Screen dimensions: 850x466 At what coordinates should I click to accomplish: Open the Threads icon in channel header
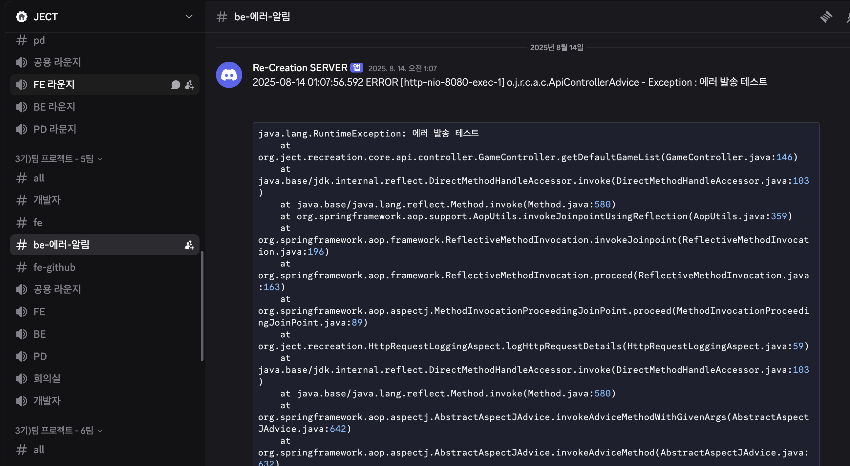(x=826, y=16)
